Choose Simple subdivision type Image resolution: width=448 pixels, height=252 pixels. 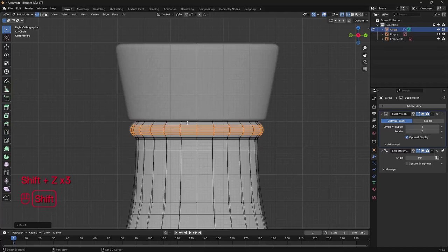428,121
